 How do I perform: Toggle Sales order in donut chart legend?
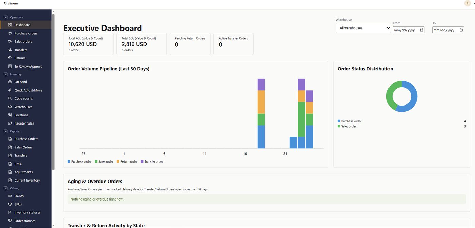pyautogui.click(x=347, y=126)
